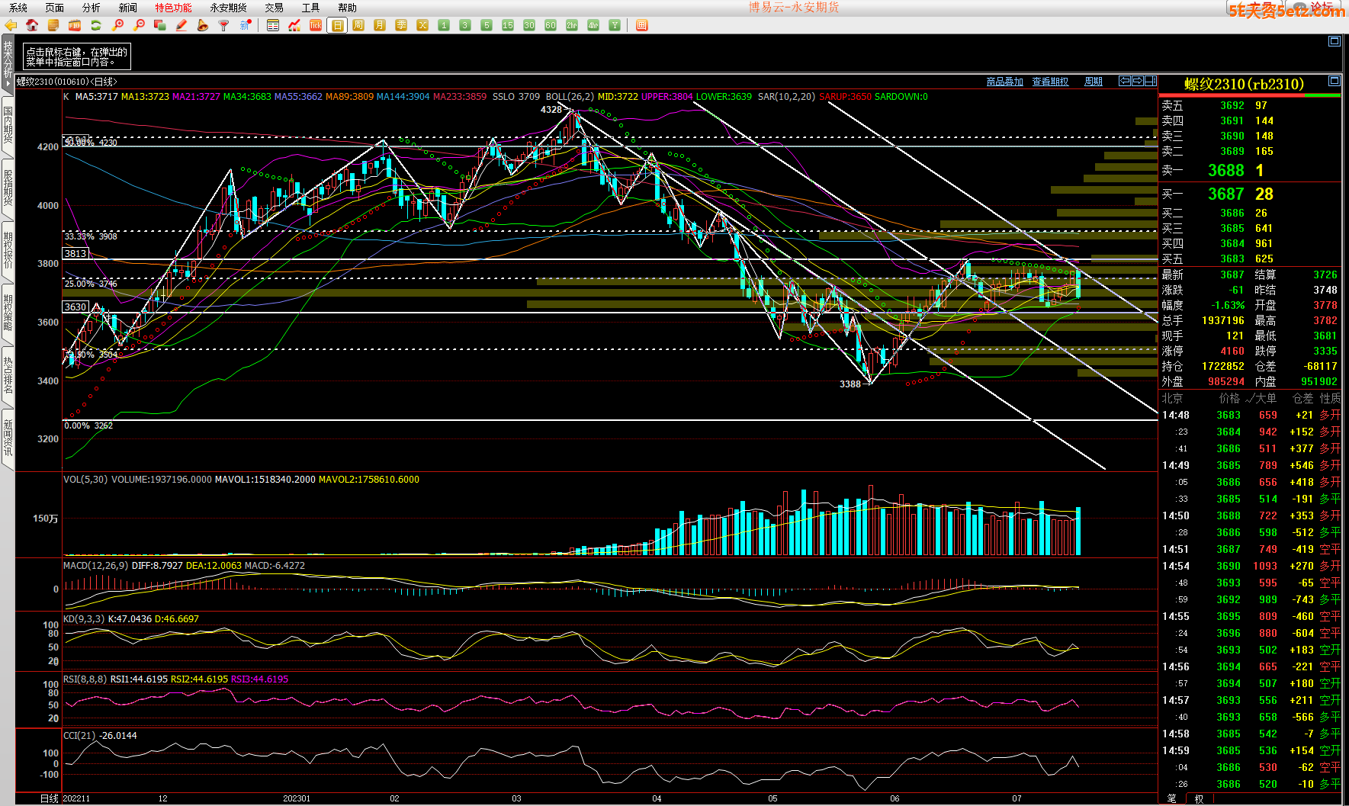Open the 特色功能 menu
This screenshot has width=1349, height=806.
173,8
